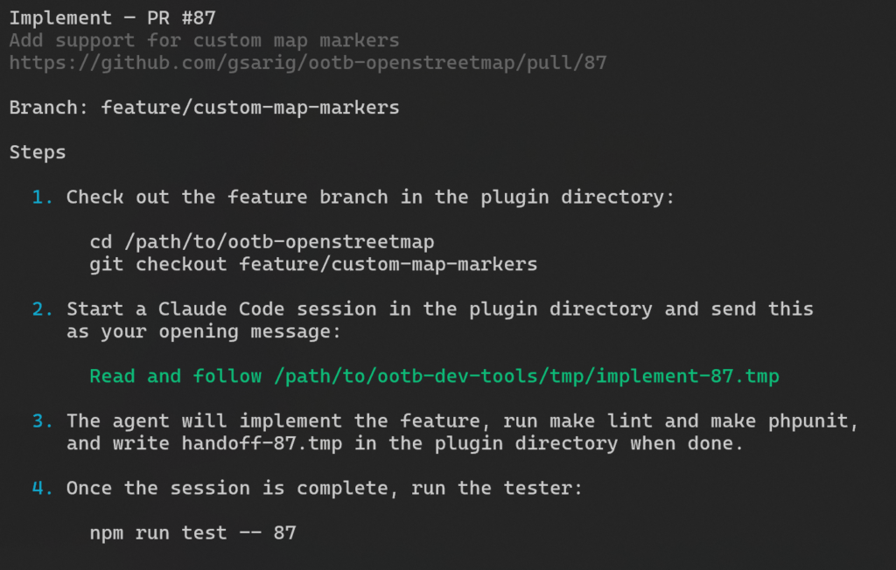Open the GitHub pull request 87 URL
Image resolution: width=896 pixels, height=570 pixels.
pos(307,63)
